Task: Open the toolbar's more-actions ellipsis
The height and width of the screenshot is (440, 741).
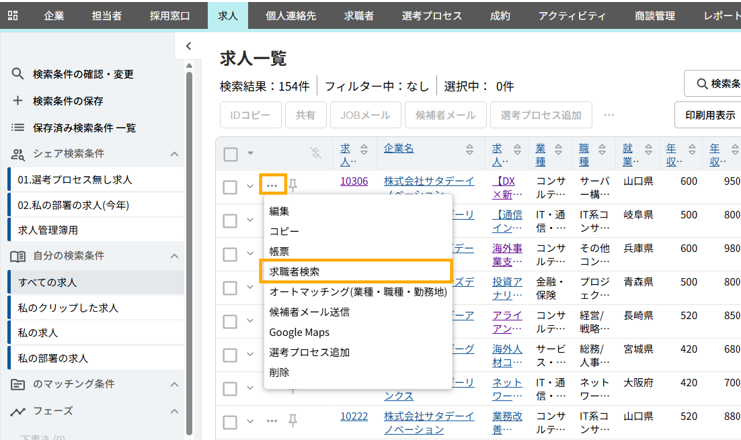Action: (609, 115)
